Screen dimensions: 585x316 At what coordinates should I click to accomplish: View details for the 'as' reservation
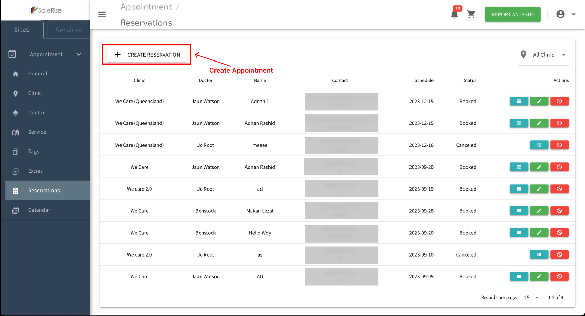pos(539,254)
